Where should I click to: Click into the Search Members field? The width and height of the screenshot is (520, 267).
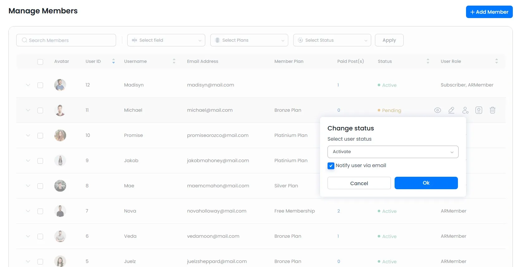click(66, 40)
